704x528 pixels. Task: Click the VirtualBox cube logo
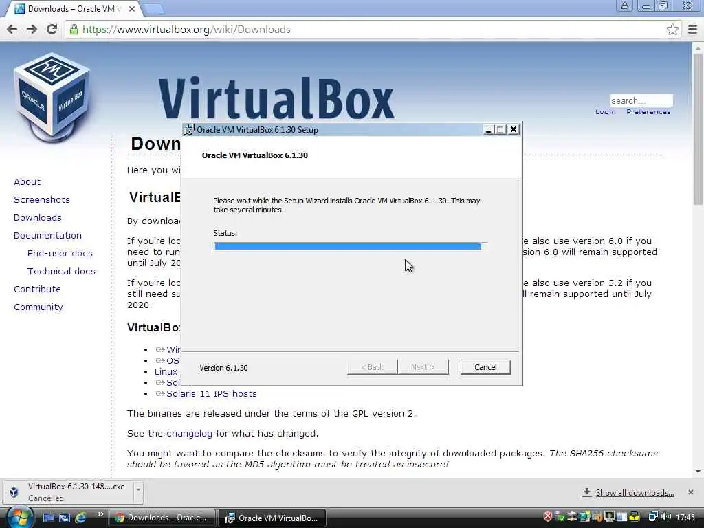(x=52, y=96)
